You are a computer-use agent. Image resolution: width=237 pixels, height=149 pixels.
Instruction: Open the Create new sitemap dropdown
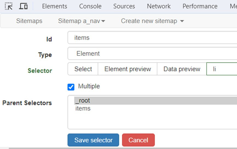tap(152, 21)
